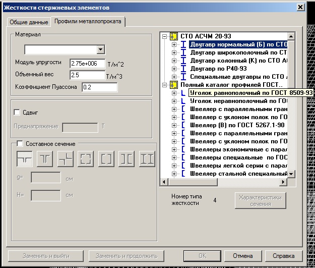Click the profile tree's scroll-down arrow

[291, 174]
